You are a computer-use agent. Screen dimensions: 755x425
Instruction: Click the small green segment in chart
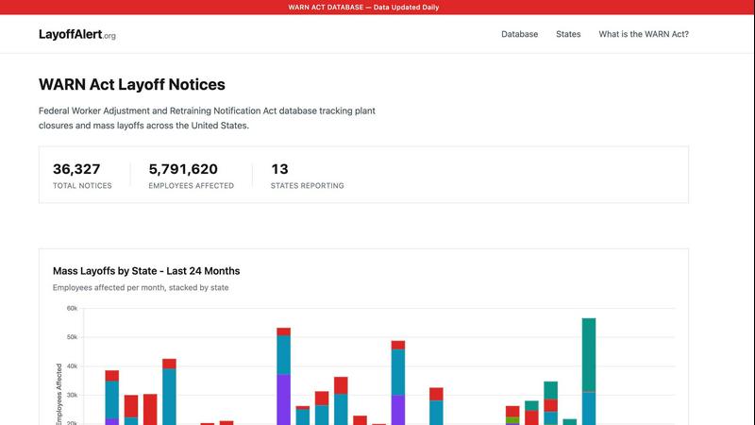(x=512, y=419)
